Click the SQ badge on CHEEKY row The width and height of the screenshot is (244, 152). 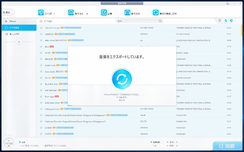[54, 134]
